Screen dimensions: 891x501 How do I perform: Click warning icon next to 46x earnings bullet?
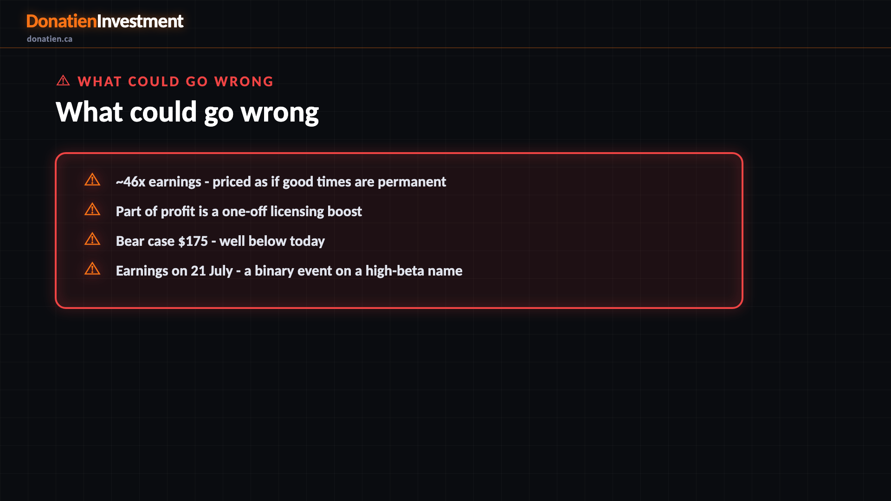[92, 180]
